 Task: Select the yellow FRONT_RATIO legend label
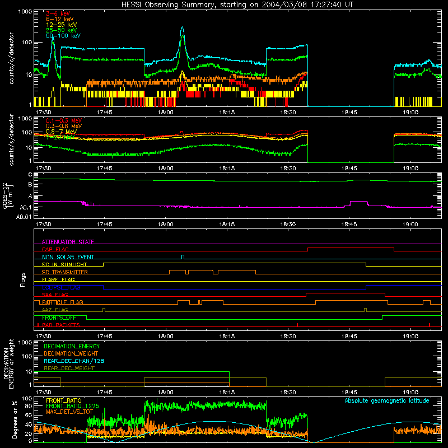point(64,400)
